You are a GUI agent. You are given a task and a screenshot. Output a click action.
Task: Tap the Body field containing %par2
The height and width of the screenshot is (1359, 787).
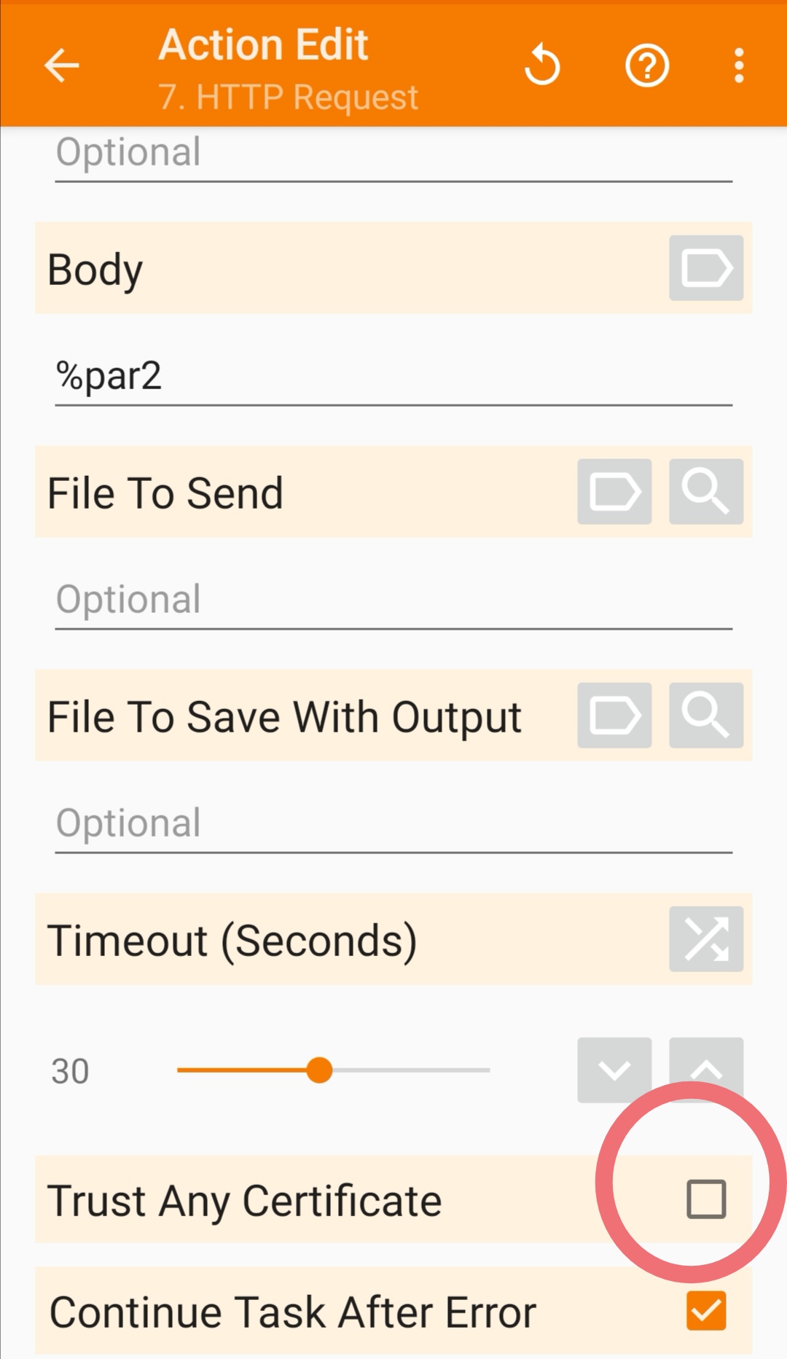[393, 377]
